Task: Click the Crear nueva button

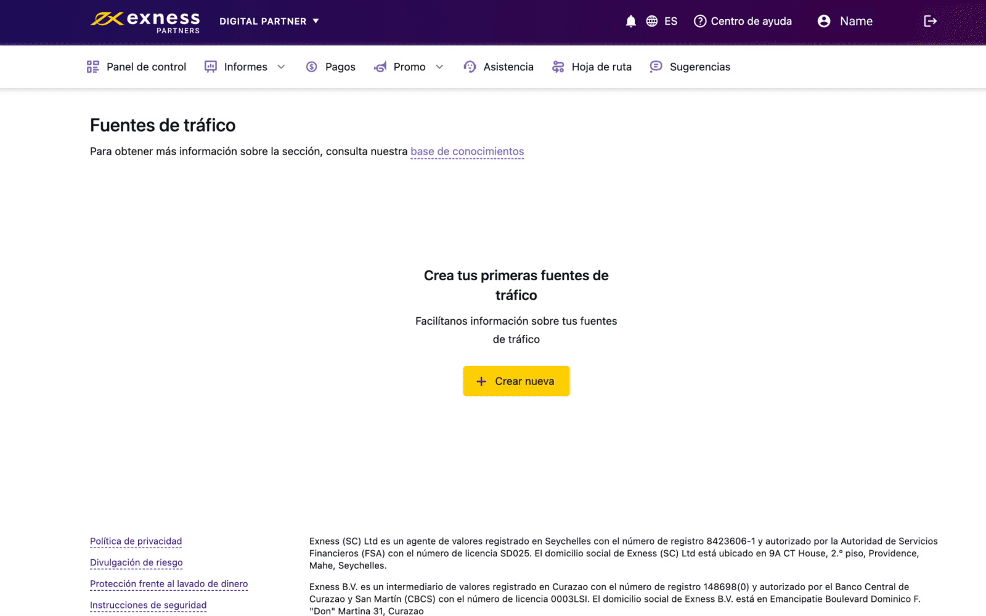Action: tap(516, 381)
